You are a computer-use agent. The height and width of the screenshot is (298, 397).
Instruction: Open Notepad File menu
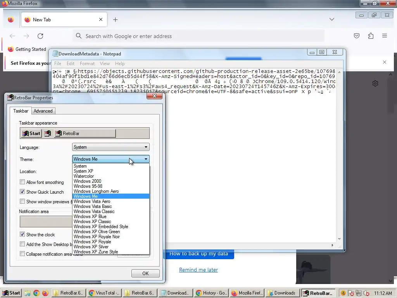click(x=57, y=64)
